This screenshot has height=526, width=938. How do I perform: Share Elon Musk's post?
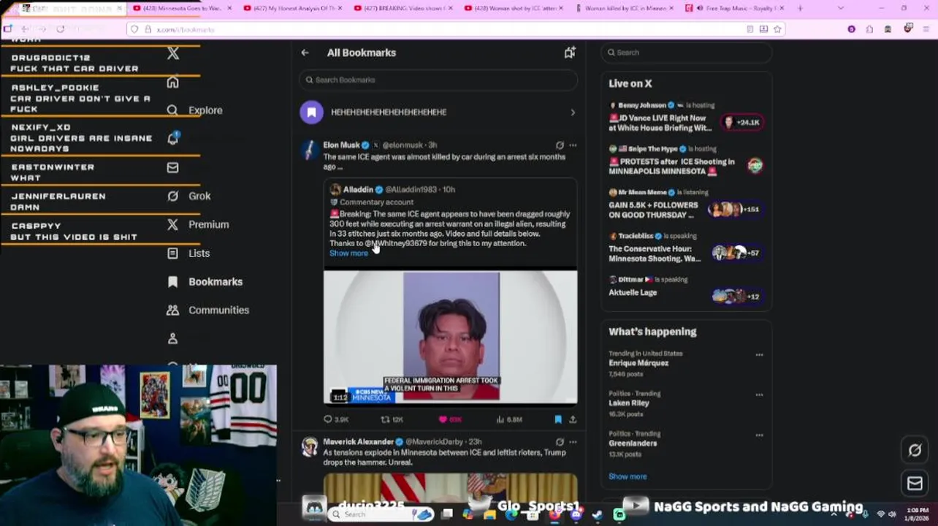click(x=573, y=419)
